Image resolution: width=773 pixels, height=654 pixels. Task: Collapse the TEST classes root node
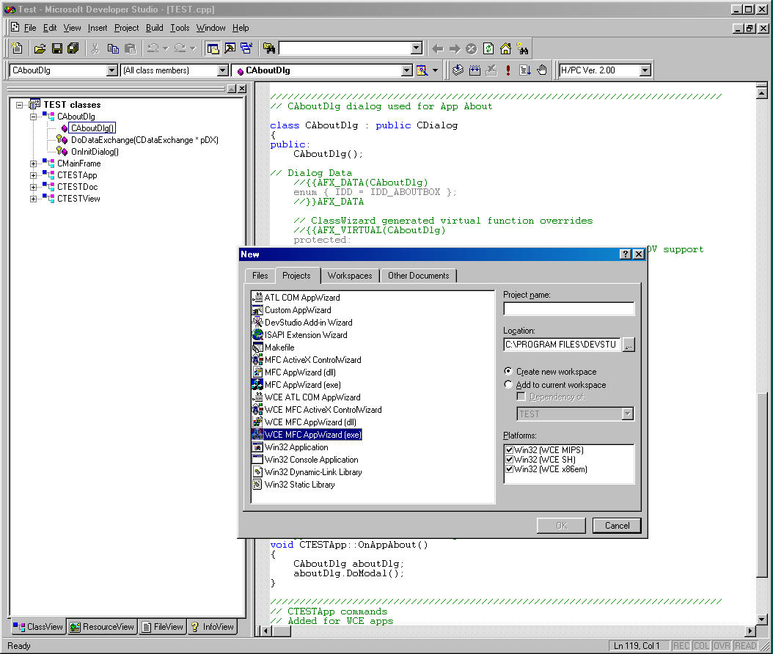tap(19, 105)
